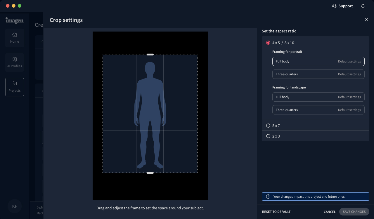The width and height of the screenshot is (374, 219).
Task: Dismiss the dialog with the X
Action: [366, 20]
